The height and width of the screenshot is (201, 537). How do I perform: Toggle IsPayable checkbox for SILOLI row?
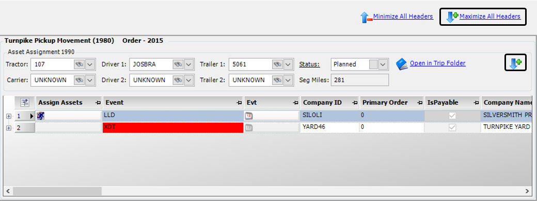tap(452, 116)
